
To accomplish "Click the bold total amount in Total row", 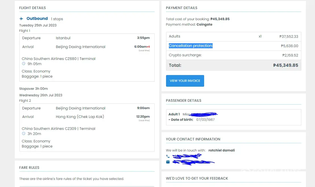I will tap(285, 65).
